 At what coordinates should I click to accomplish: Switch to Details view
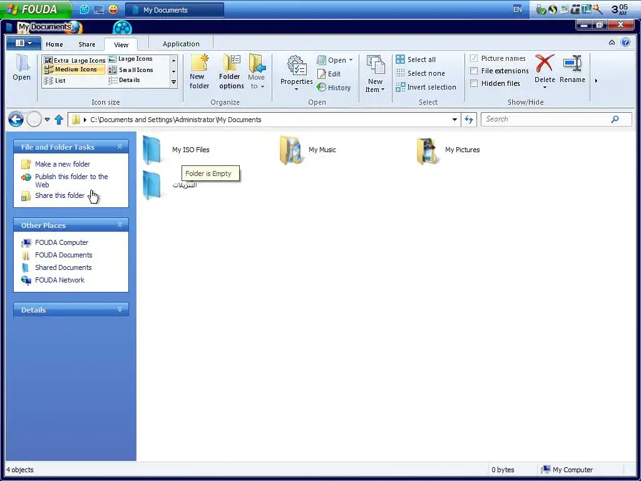[x=125, y=80]
